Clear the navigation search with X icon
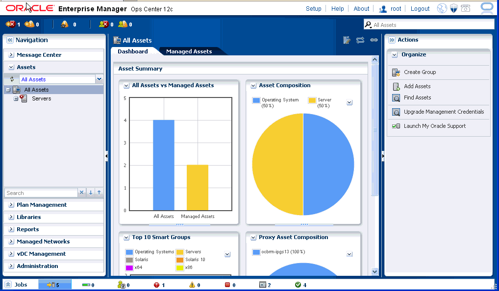 (x=82, y=193)
